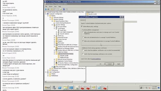Click the Show Desktop button at taskbar end
161x91 pixels.
(x=159, y=88)
